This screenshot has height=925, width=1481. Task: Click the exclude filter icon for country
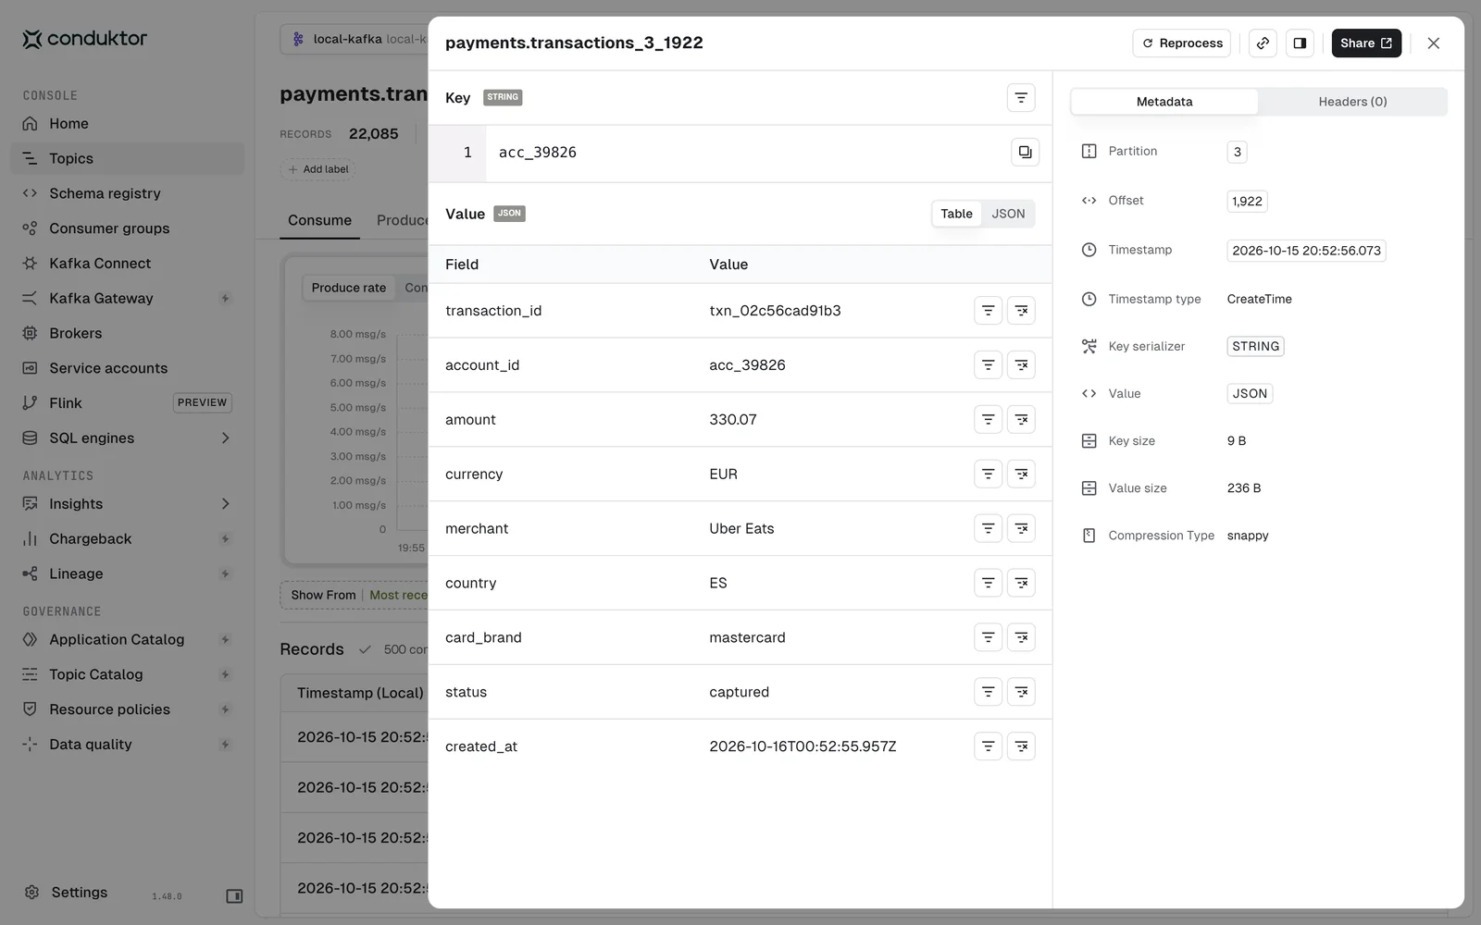[x=1021, y=584]
